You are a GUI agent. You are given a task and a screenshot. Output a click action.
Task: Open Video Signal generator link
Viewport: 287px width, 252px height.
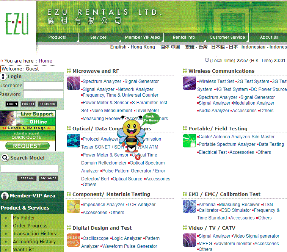click(x=256, y=236)
